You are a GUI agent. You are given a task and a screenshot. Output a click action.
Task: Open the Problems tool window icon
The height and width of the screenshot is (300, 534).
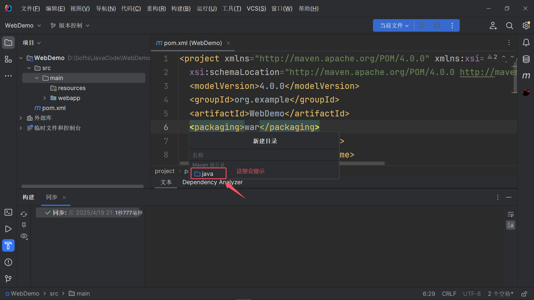[8, 262]
